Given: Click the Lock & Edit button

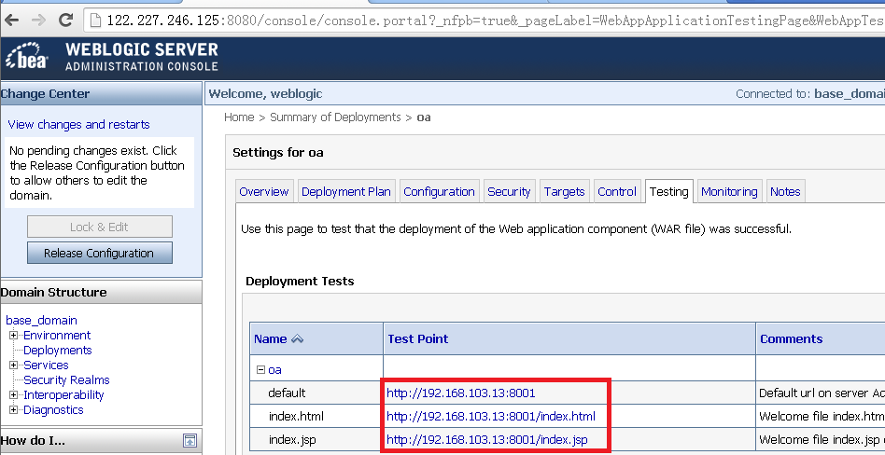Looking at the screenshot, I should tap(99, 227).
